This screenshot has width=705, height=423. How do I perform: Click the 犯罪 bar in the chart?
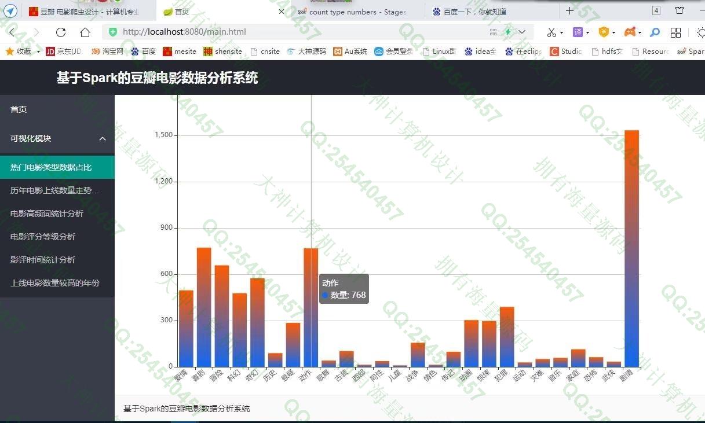point(507,337)
